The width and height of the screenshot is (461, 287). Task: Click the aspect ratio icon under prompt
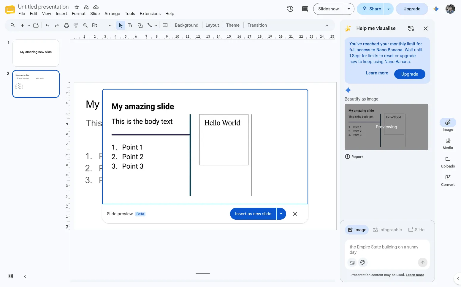tap(352, 262)
